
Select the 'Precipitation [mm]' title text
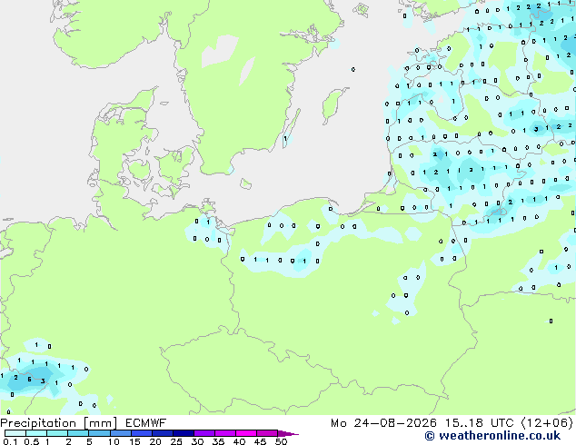(59, 423)
